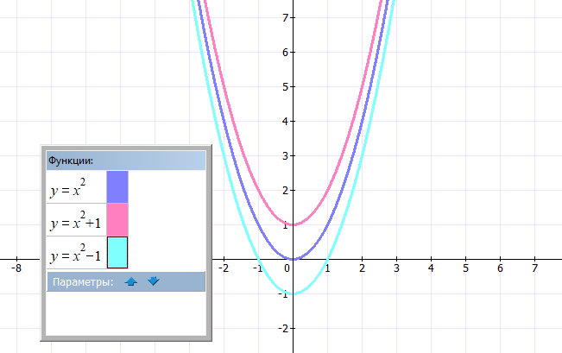Select the y = x² function formula
The height and width of the screenshot is (353, 562).
[68, 188]
